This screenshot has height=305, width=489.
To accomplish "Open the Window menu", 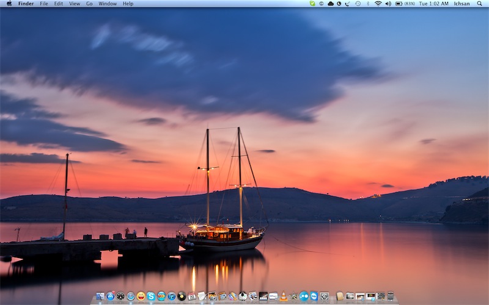I will click(108, 4).
